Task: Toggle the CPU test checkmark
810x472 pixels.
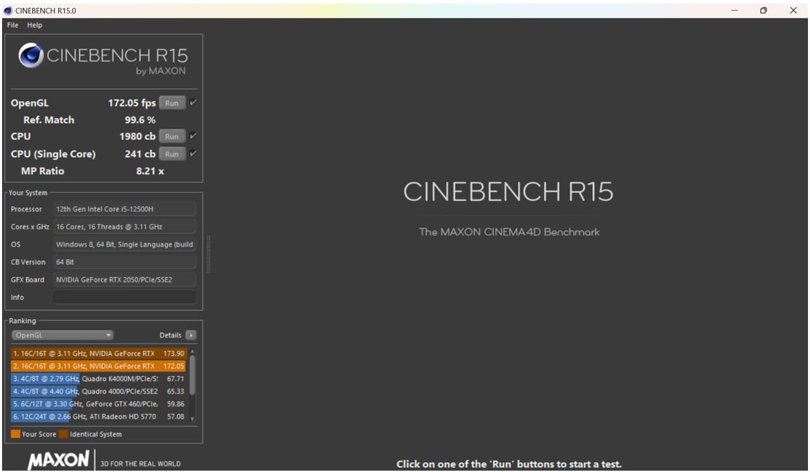Action: point(193,135)
